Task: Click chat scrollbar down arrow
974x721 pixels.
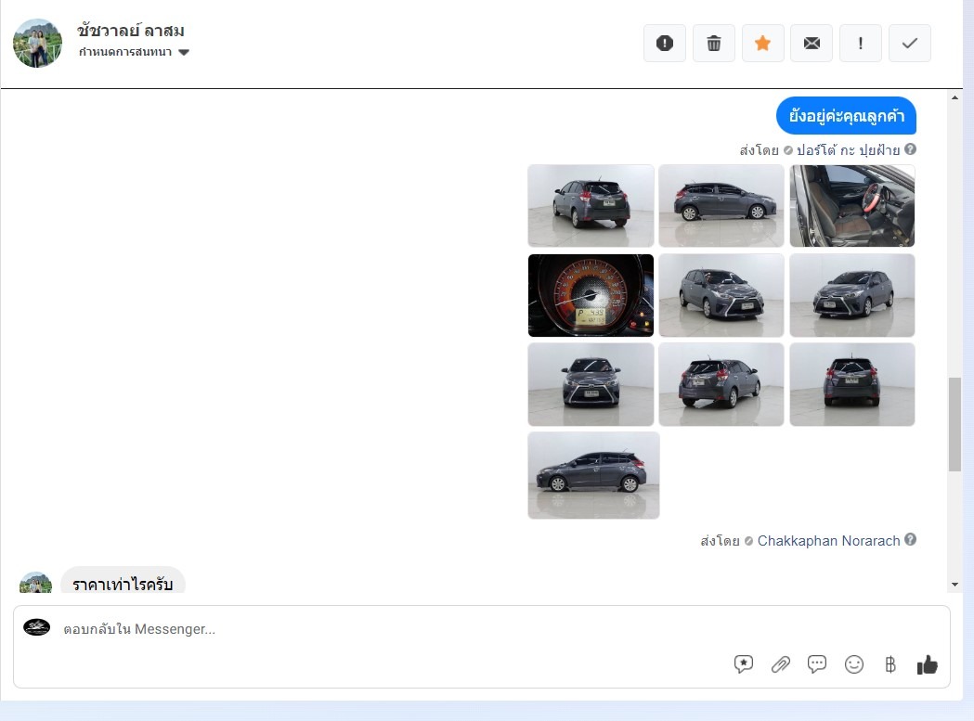Action: (955, 585)
